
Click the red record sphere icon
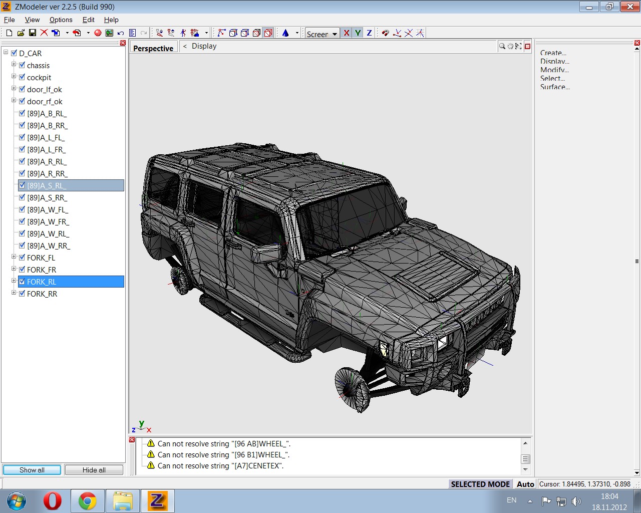tap(98, 33)
